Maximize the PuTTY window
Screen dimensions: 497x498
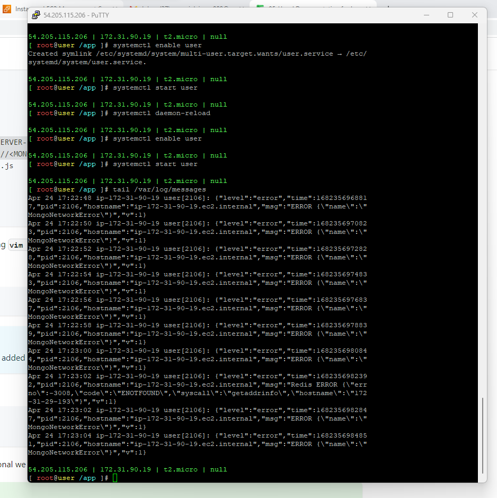point(450,15)
